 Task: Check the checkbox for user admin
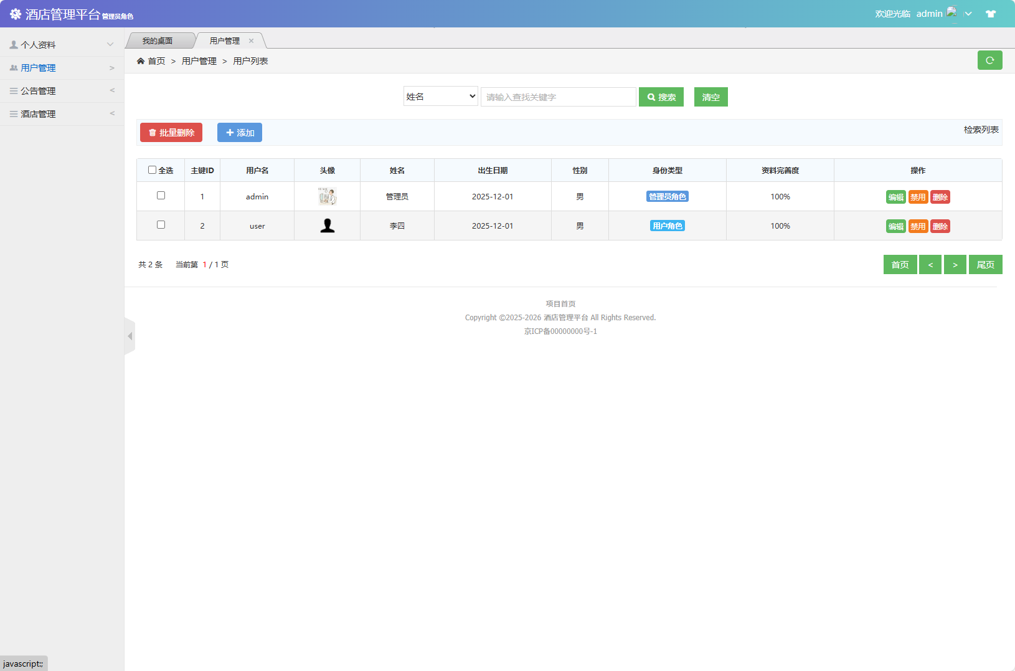(x=161, y=195)
